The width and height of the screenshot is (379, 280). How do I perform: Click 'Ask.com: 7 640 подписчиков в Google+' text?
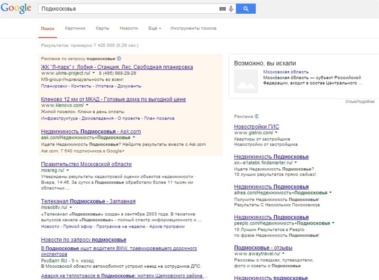coord(82,151)
